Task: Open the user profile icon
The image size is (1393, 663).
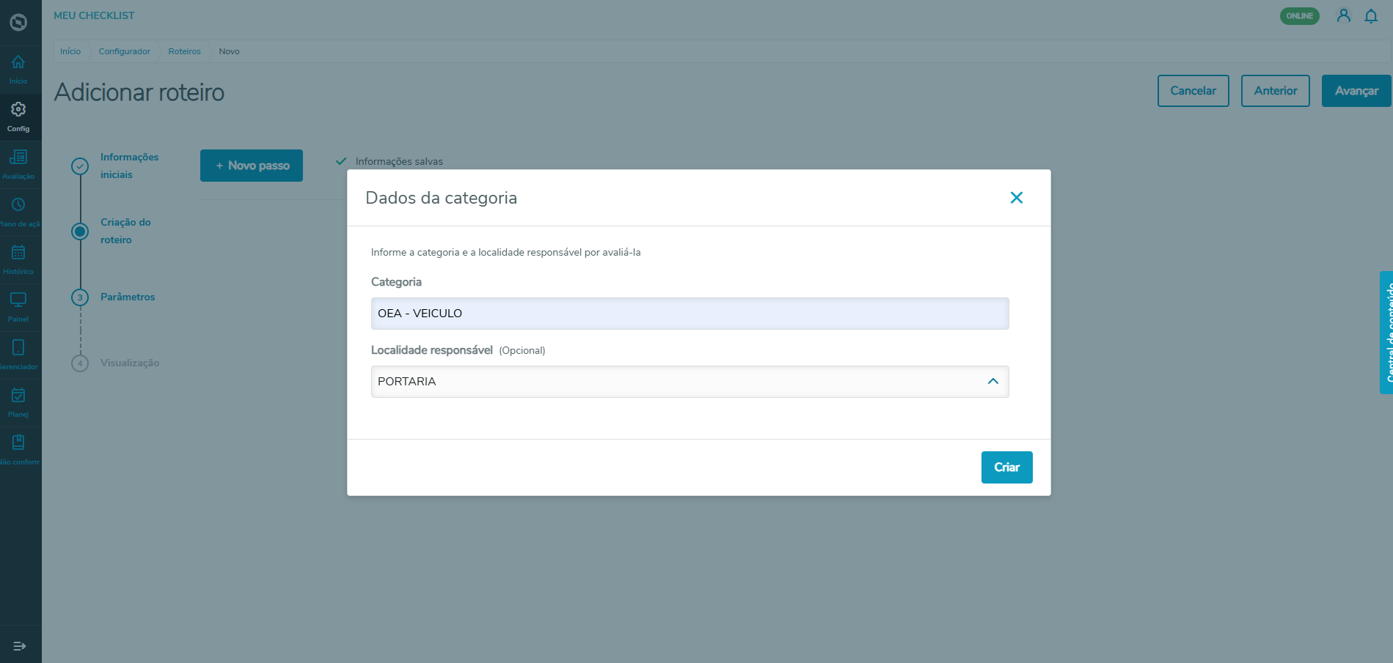Action: [x=1343, y=16]
